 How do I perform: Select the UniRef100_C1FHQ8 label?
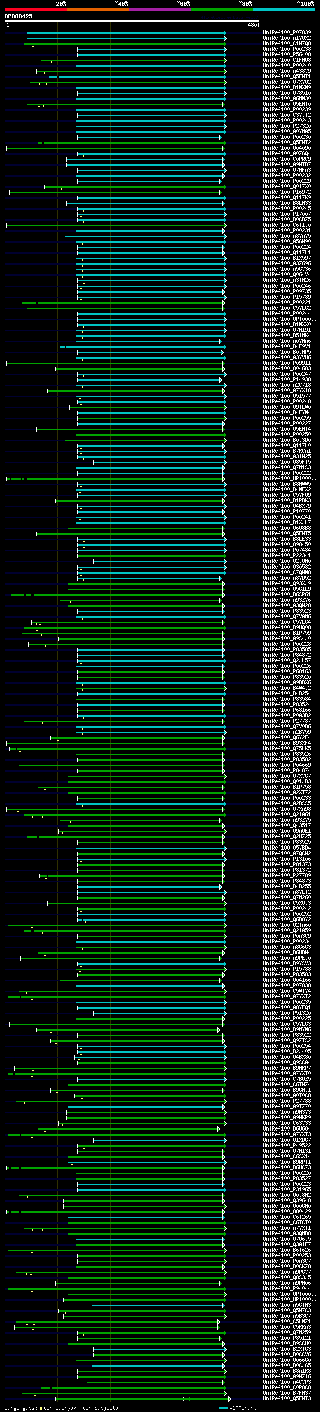click(286, 60)
